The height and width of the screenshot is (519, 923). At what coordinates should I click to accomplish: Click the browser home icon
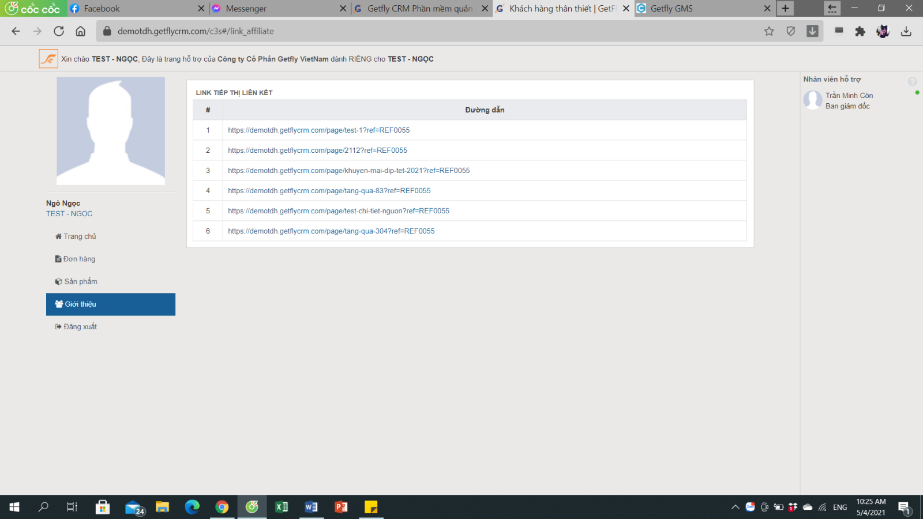[x=81, y=31]
